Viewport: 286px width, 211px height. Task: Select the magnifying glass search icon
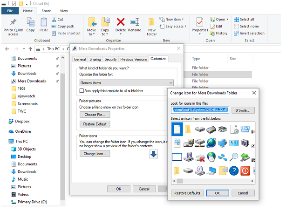pos(233,157)
